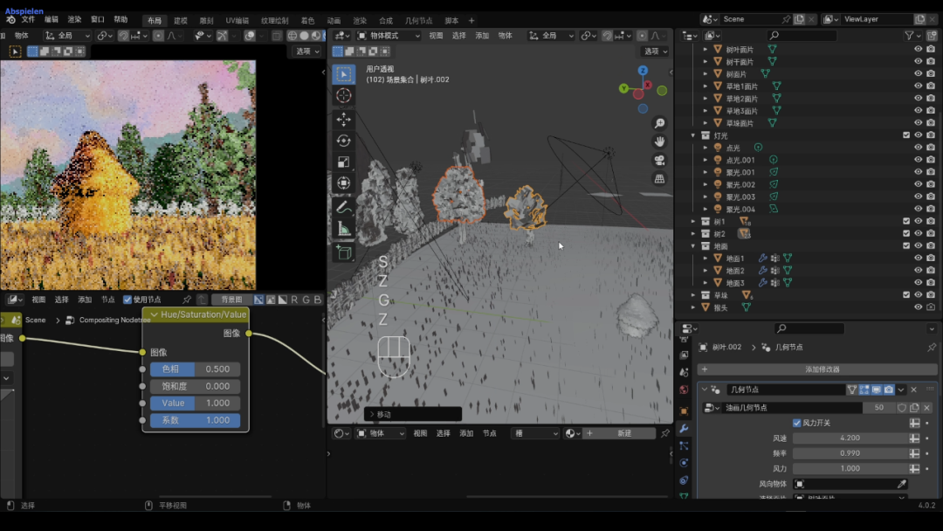Open the Object properties orange square tab
943x531 pixels.
click(684, 411)
